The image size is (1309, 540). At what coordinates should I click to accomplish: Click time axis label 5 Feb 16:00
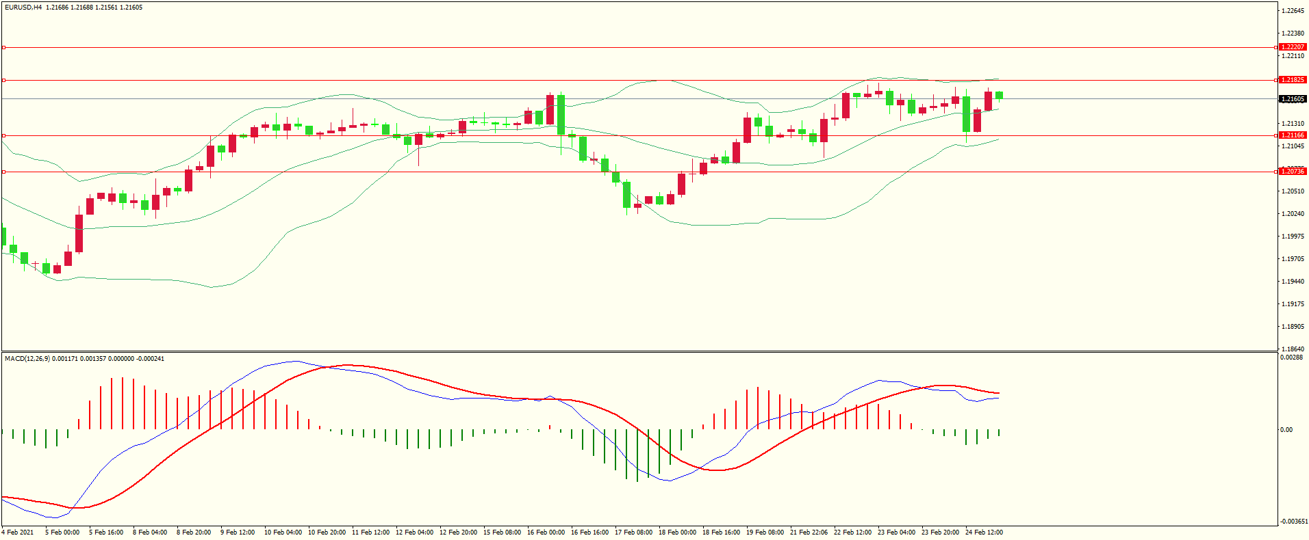coord(106,532)
